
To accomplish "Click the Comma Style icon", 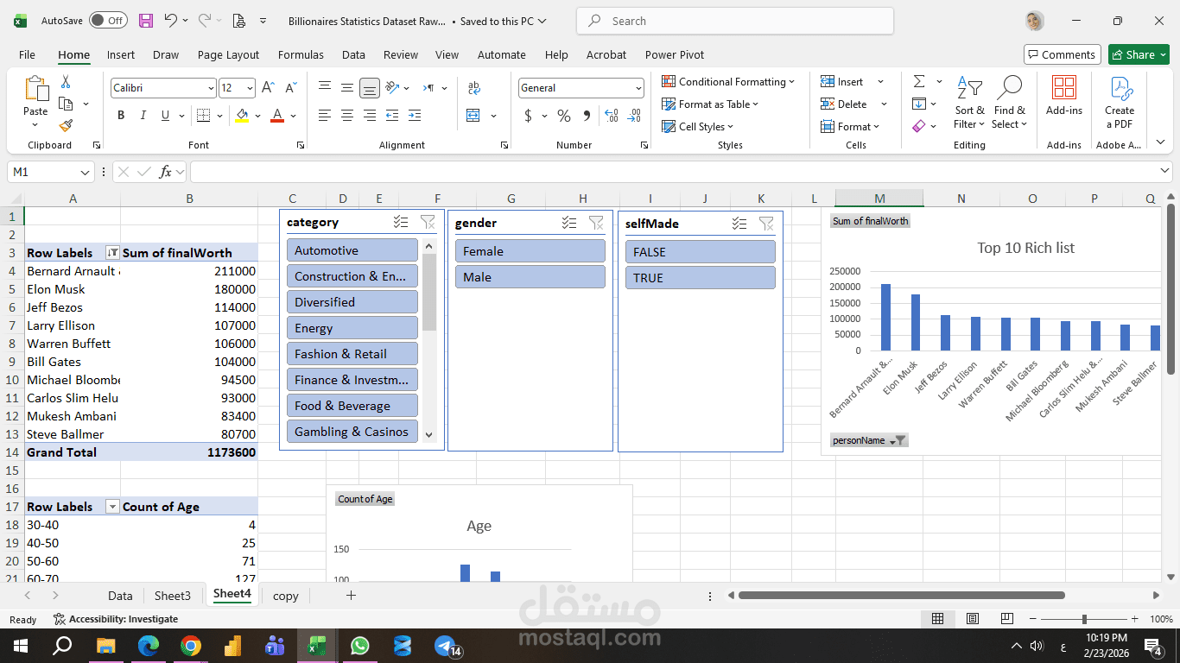I will [587, 116].
